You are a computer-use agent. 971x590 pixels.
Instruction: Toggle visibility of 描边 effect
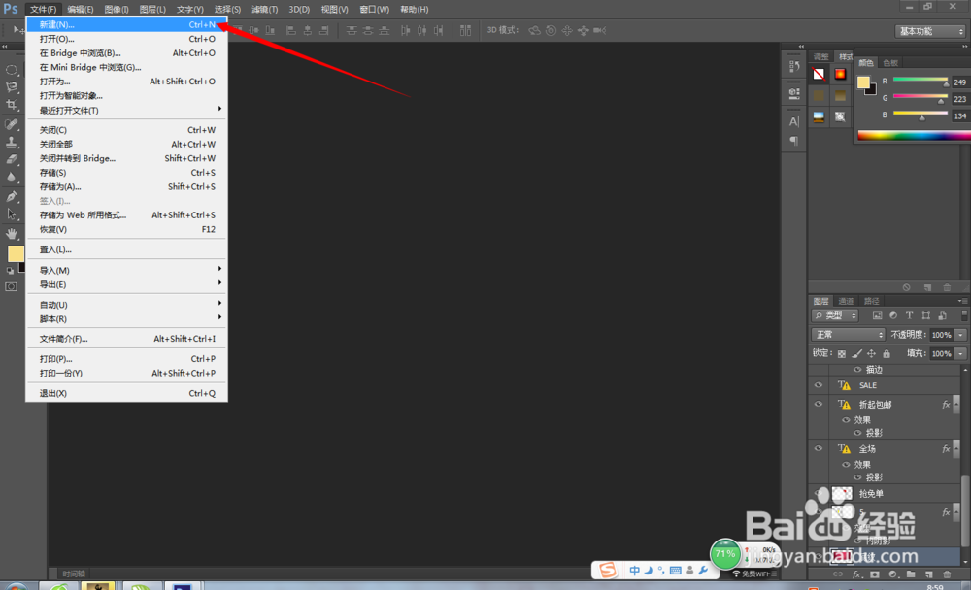pyautogui.click(x=857, y=370)
